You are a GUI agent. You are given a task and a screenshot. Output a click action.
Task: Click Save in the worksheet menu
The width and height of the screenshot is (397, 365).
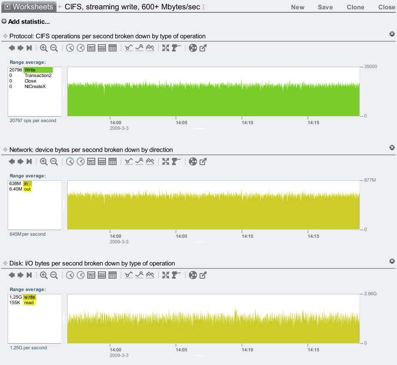click(325, 7)
